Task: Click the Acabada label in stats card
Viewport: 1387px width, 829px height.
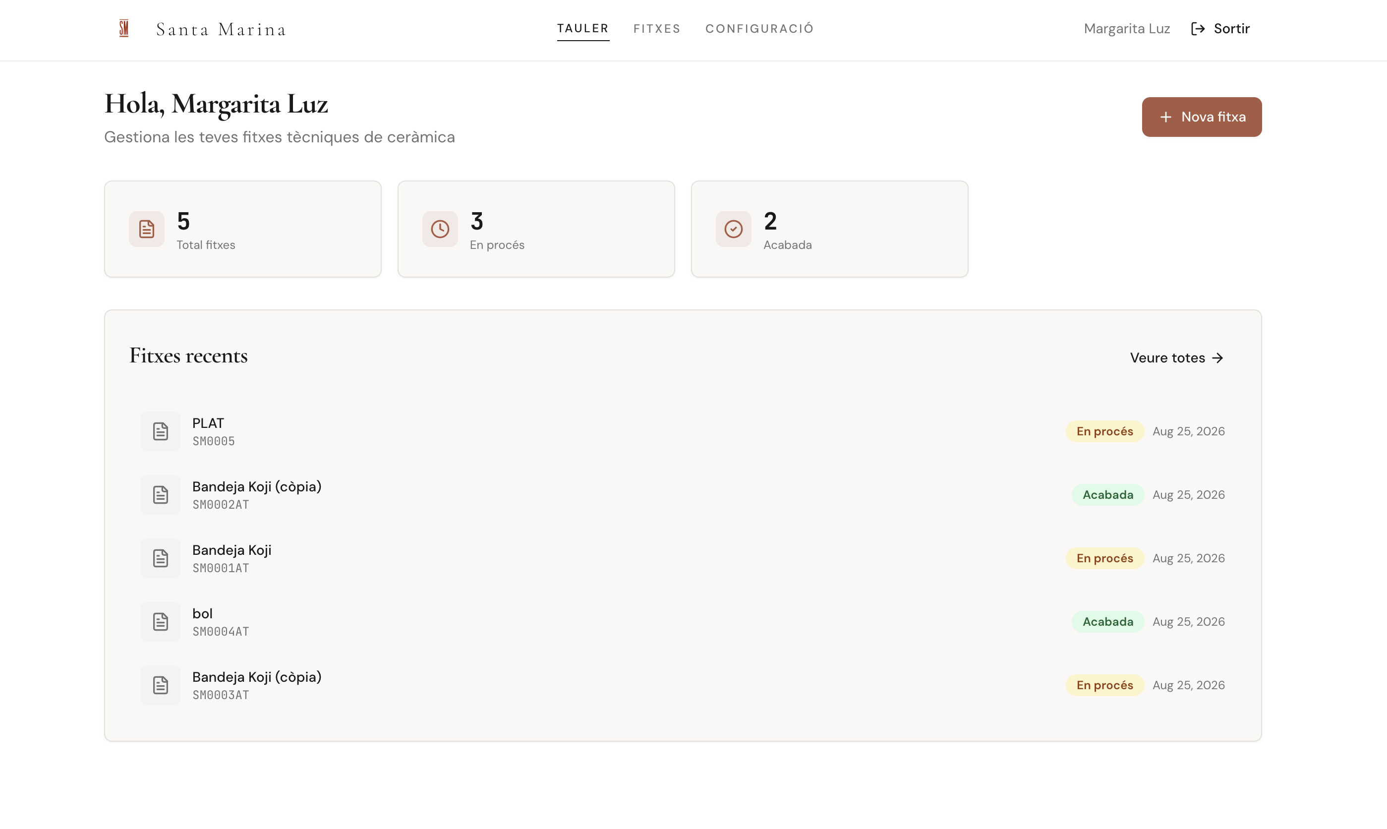Action: point(787,244)
